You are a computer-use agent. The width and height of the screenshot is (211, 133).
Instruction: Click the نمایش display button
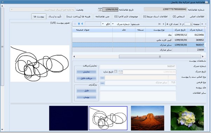pos(86,72)
